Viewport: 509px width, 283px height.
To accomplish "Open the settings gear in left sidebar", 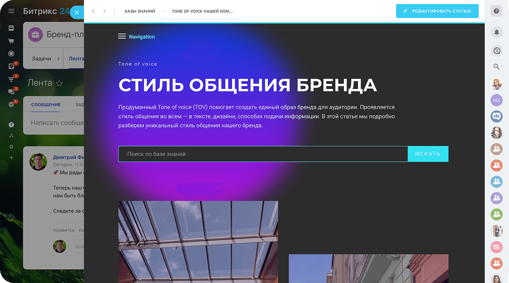I will (11, 147).
